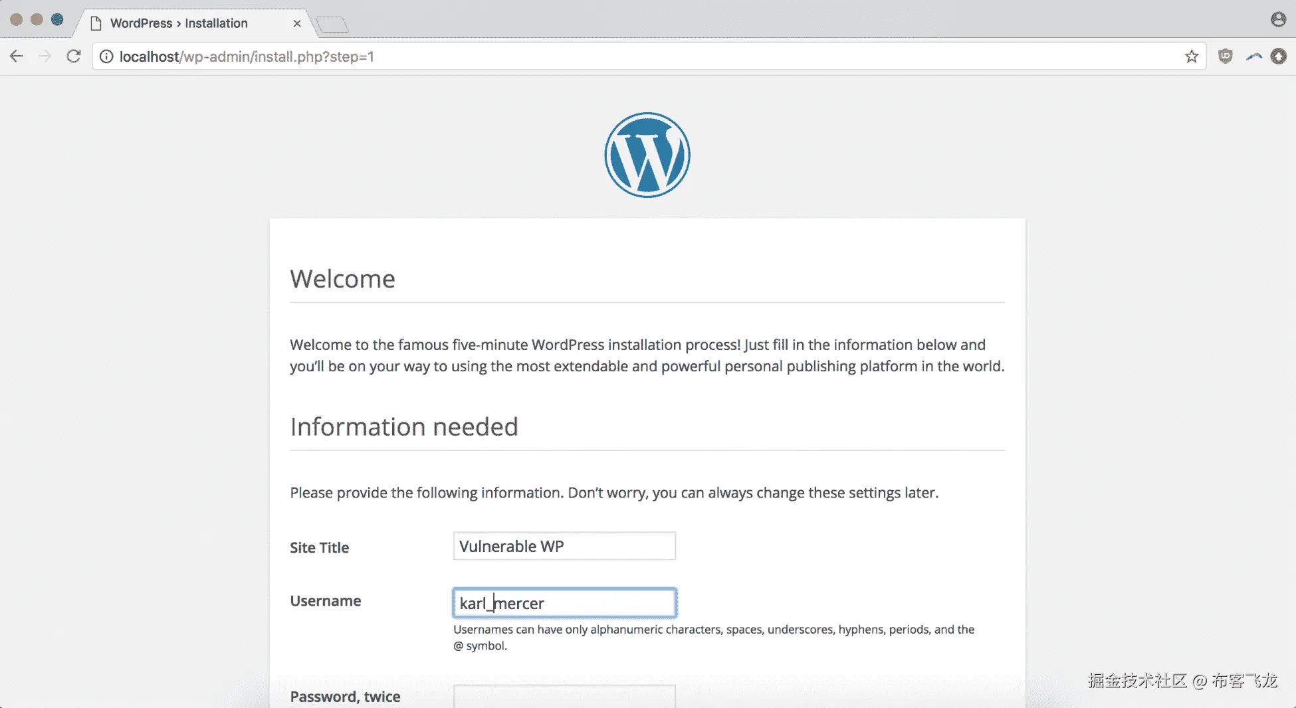This screenshot has height=708, width=1296.
Task: Focus the Username field containing karl_mercer
Action: pyautogui.click(x=564, y=603)
